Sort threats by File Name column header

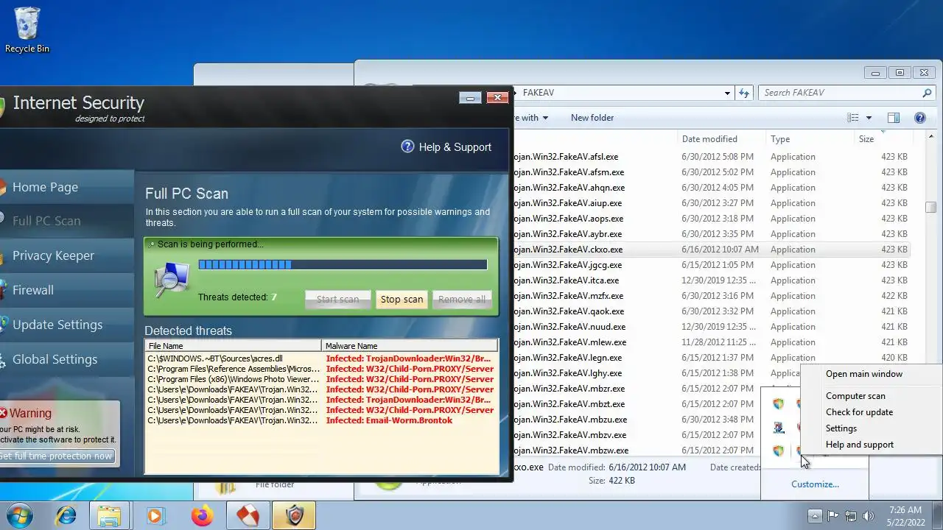234,346
